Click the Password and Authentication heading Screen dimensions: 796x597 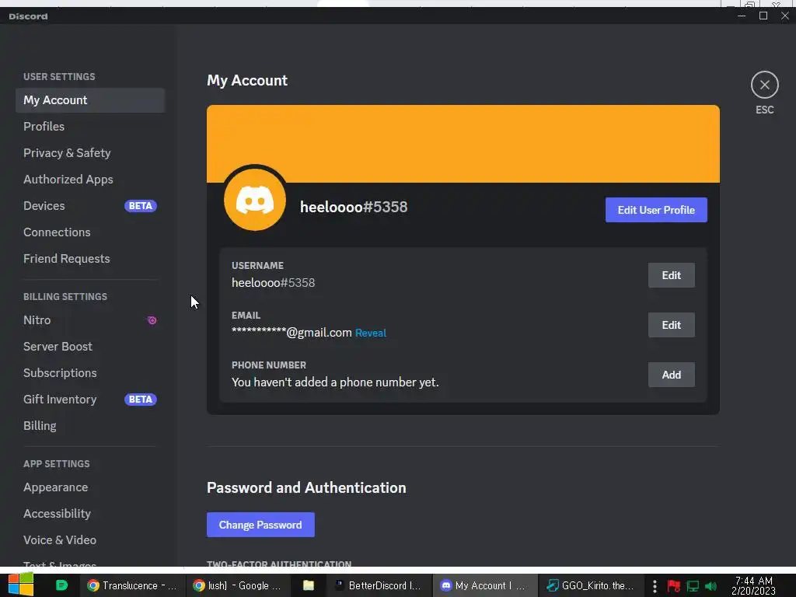pyautogui.click(x=306, y=488)
